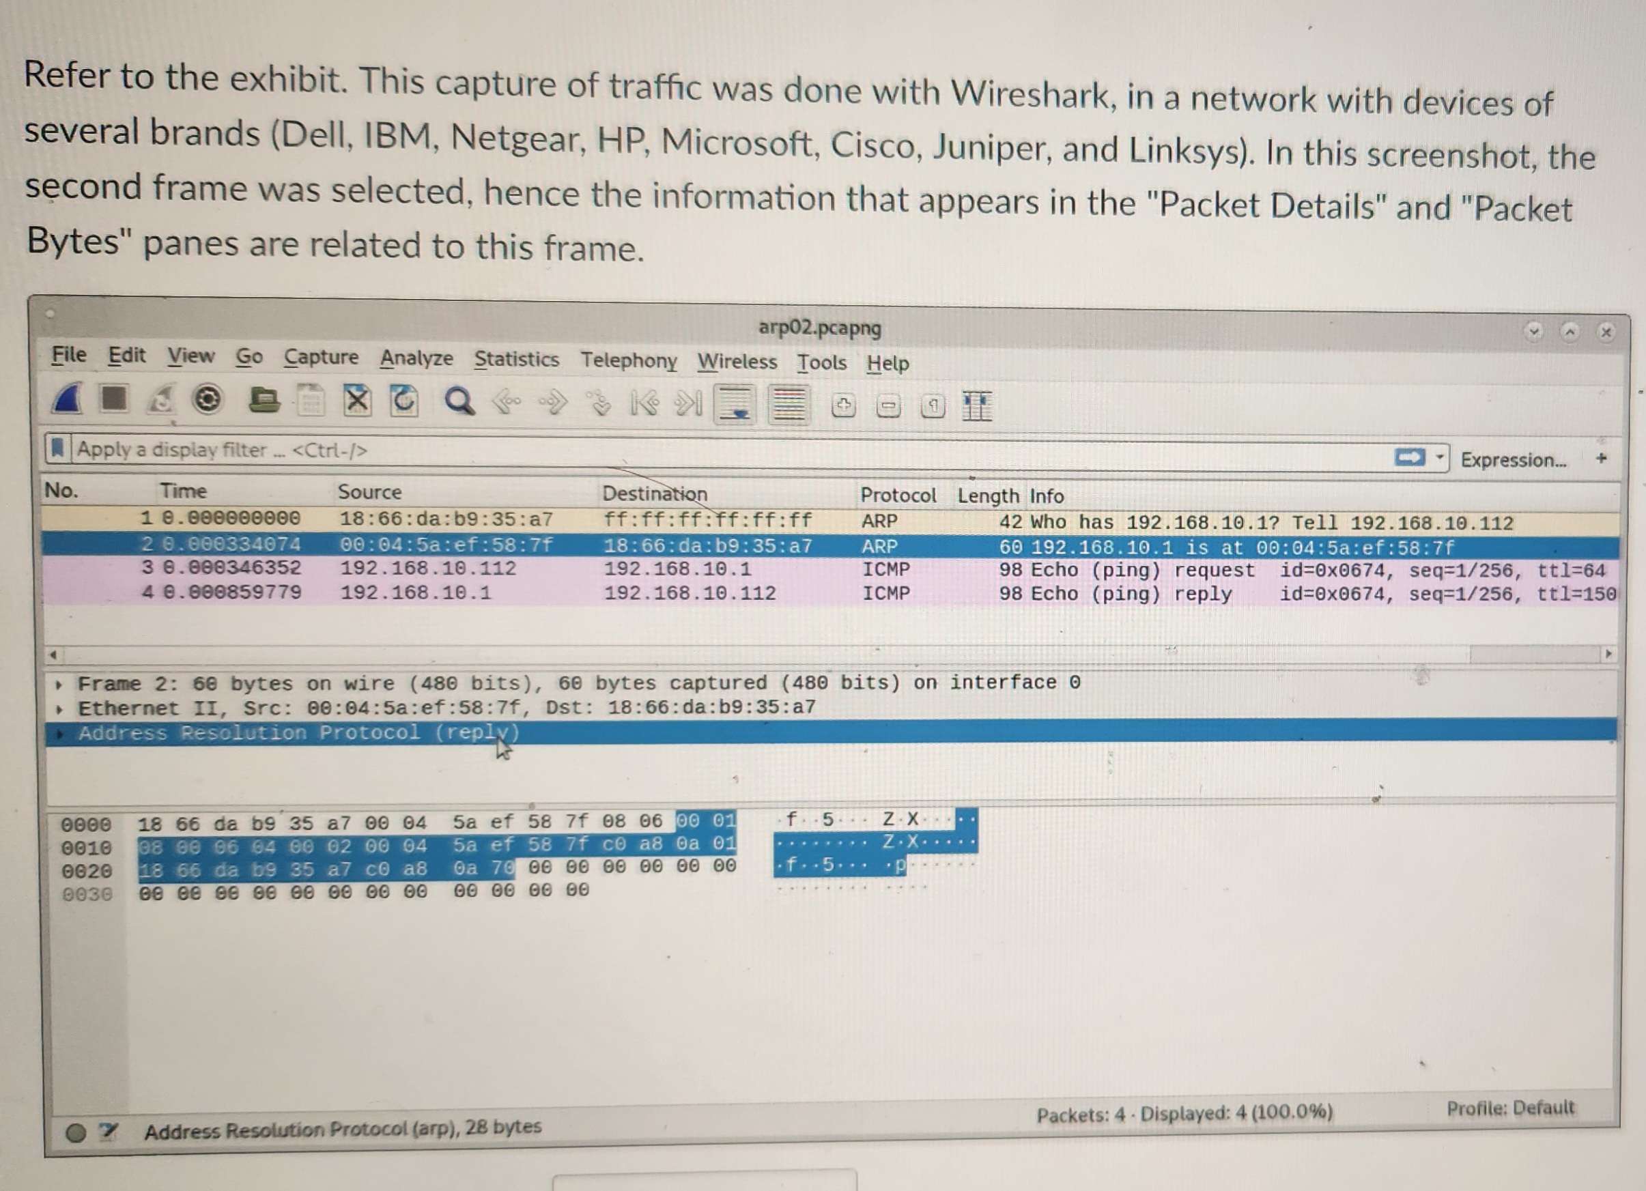Close this capture file icon
Screen dimensions: 1646x1191
pyautogui.click(x=356, y=401)
